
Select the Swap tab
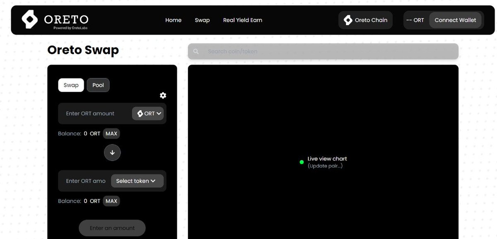71,85
